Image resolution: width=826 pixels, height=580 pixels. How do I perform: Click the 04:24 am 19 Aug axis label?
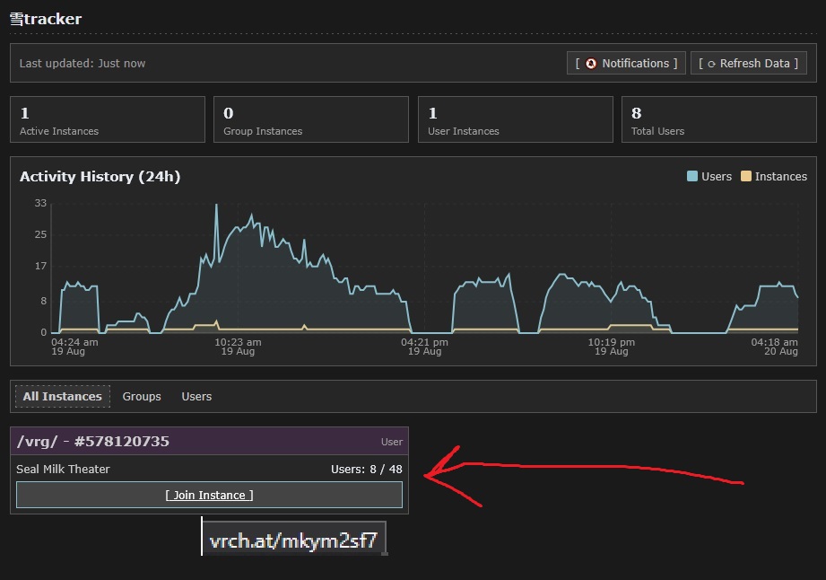click(x=74, y=347)
